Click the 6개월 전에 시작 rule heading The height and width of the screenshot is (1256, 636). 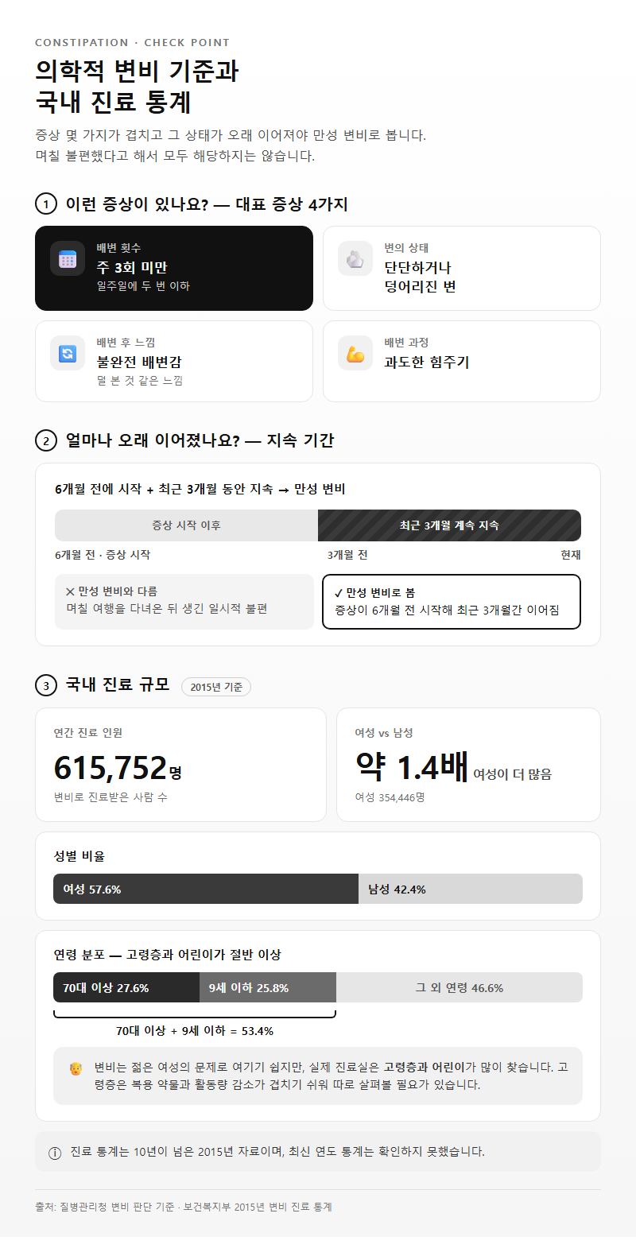point(200,489)
